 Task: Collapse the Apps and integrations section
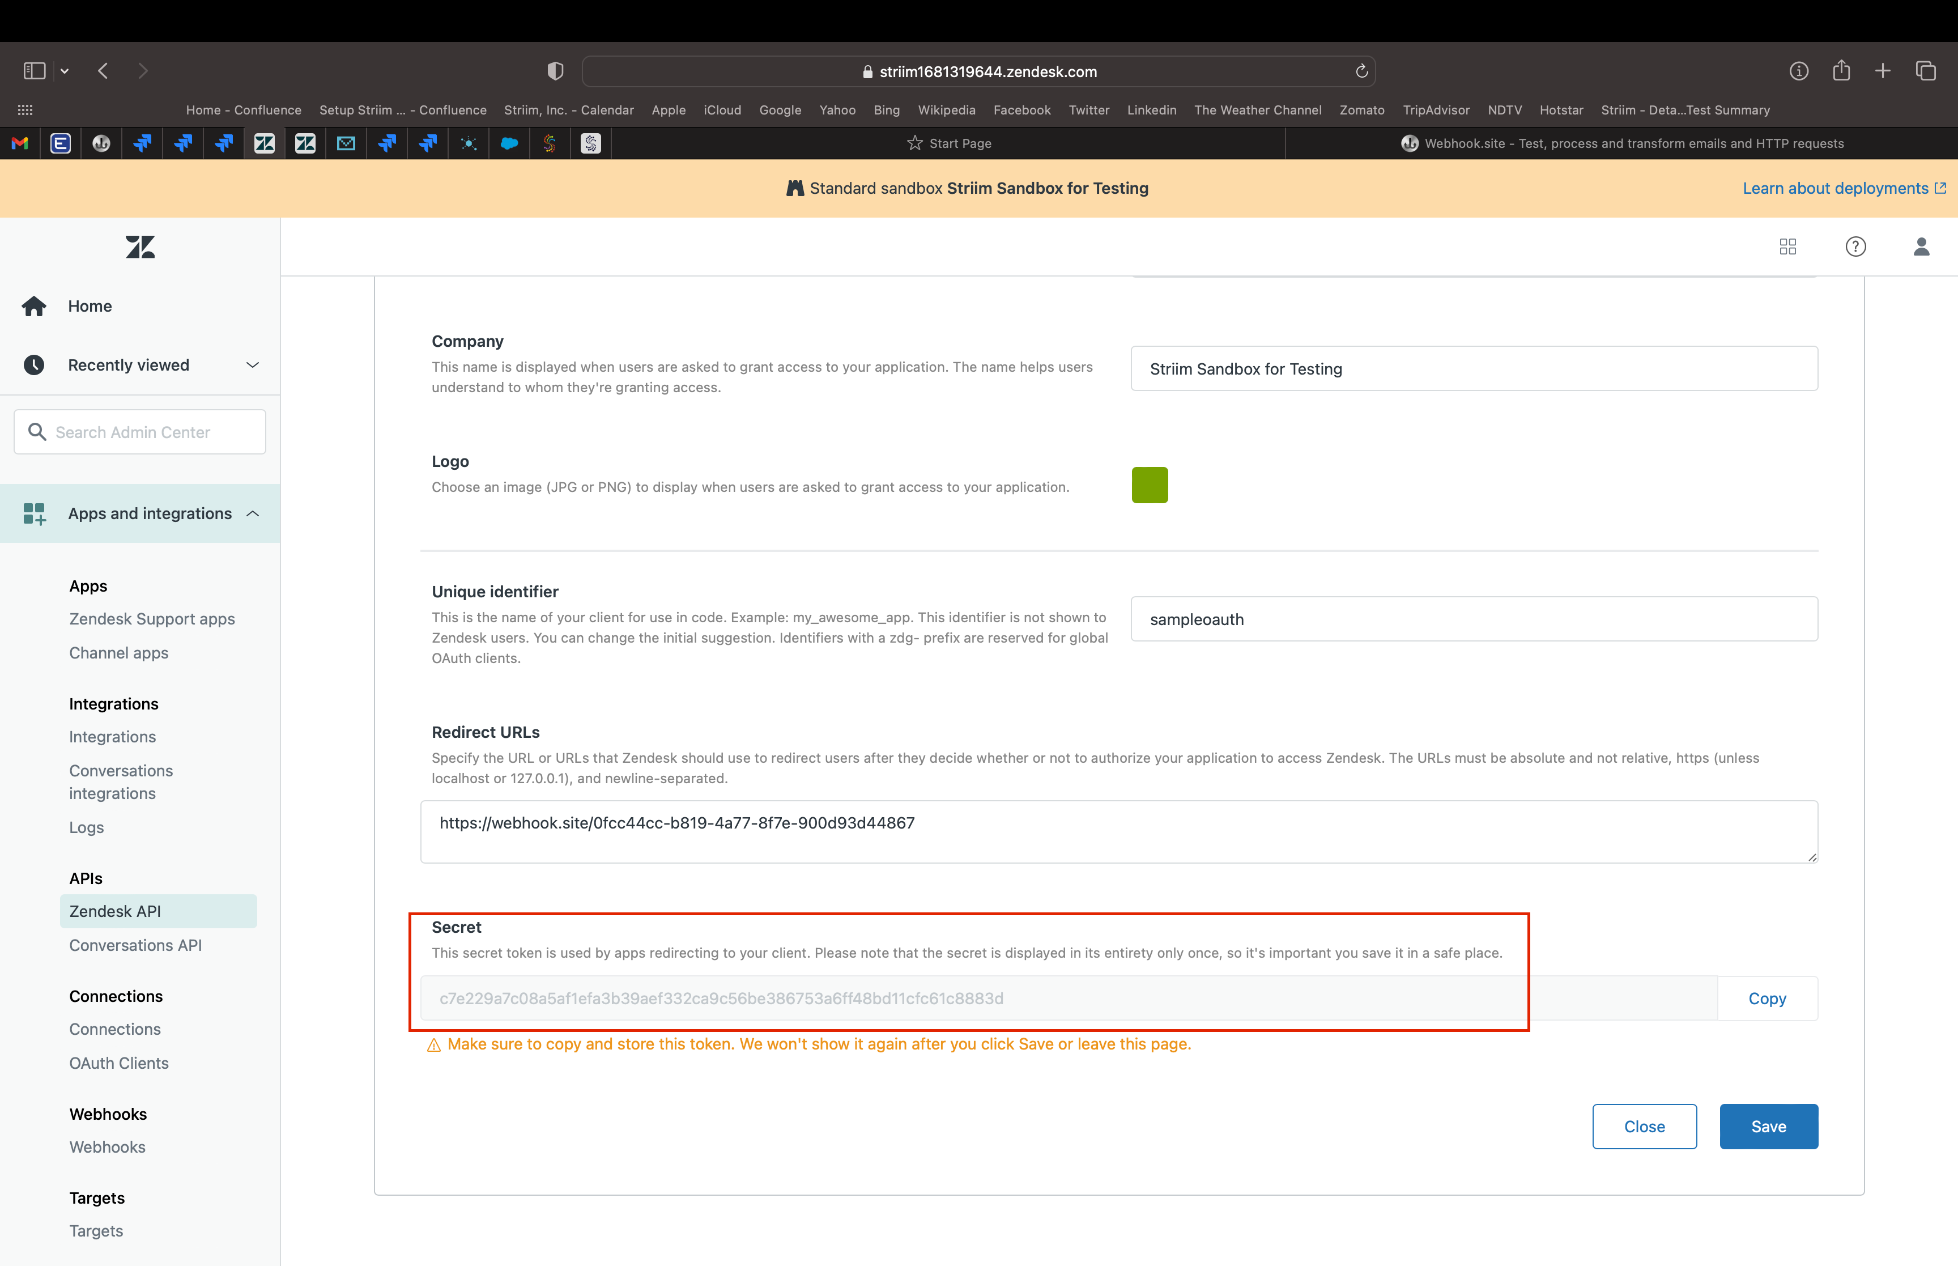click(252, 513)
